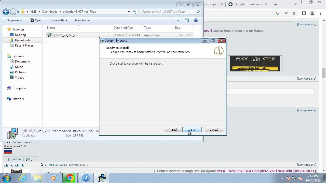The height and width of the screenshot is (183, 326).
Task: Open Videos library
Action: coord(19,78)
